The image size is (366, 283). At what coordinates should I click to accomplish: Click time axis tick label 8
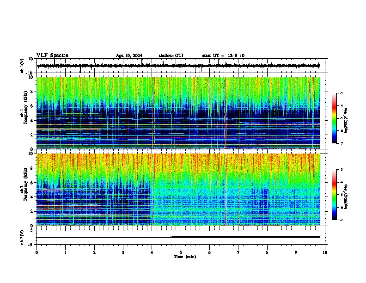pos(267,252)
